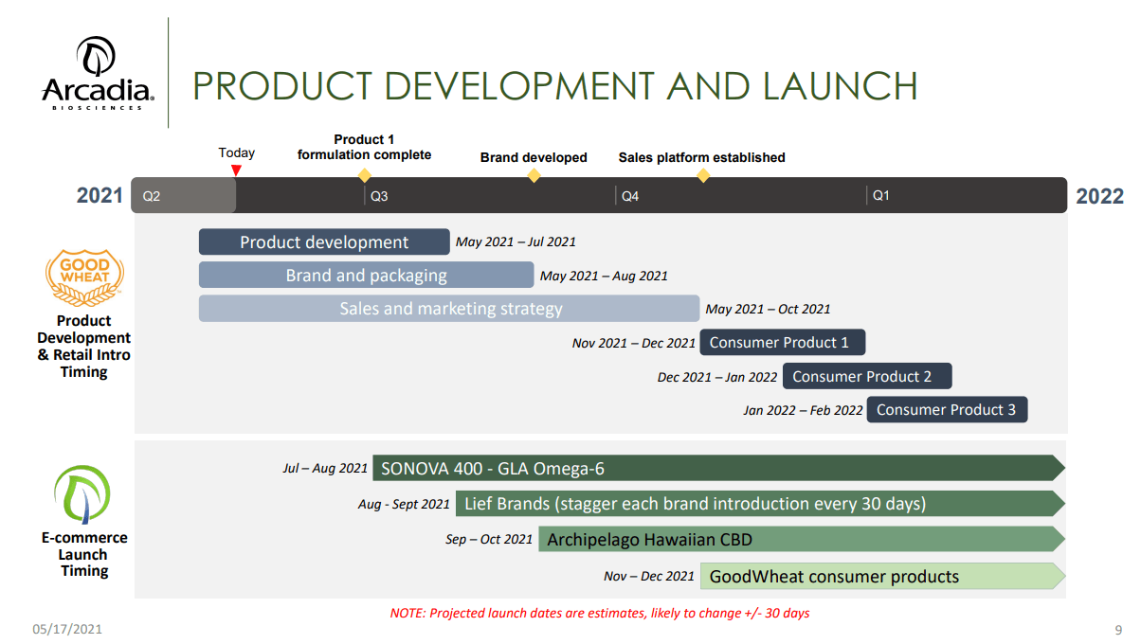Image resolution: width=1141 pixels, height=644 pixels.
Task: Click the Product 1 formulation complete diamond
Action: pyautogui.click(x=364, y=175)
